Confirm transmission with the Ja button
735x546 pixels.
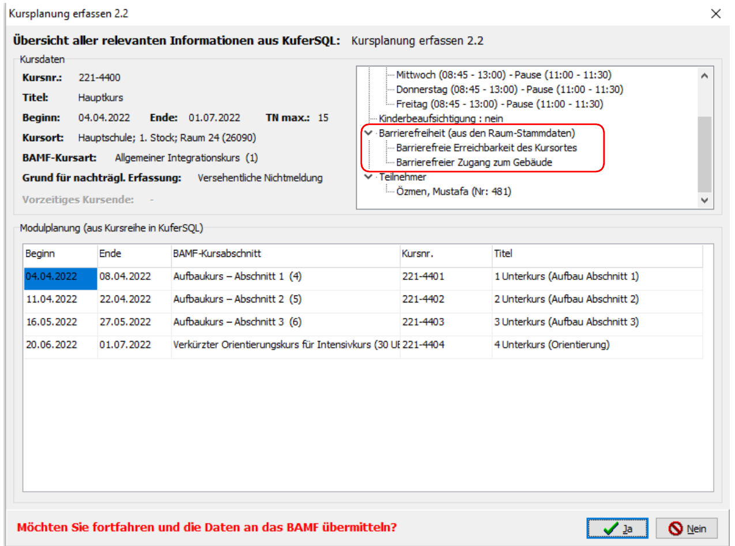[x=617, y=528]
